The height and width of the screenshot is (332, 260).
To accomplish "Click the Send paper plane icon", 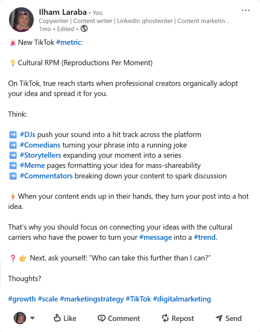I will point(219,318).
